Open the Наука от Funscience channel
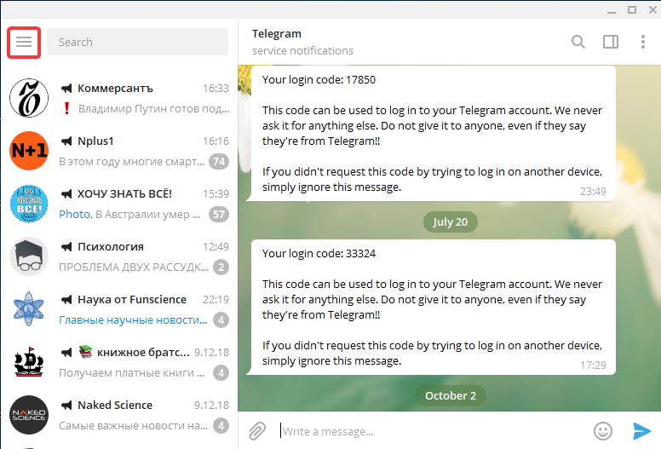This screenshot has width=661, height=449. (x=119, y=309)
